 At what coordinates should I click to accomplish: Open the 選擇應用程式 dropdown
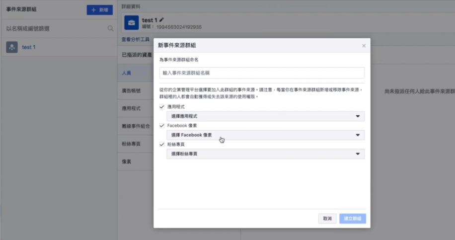point(265,116)
